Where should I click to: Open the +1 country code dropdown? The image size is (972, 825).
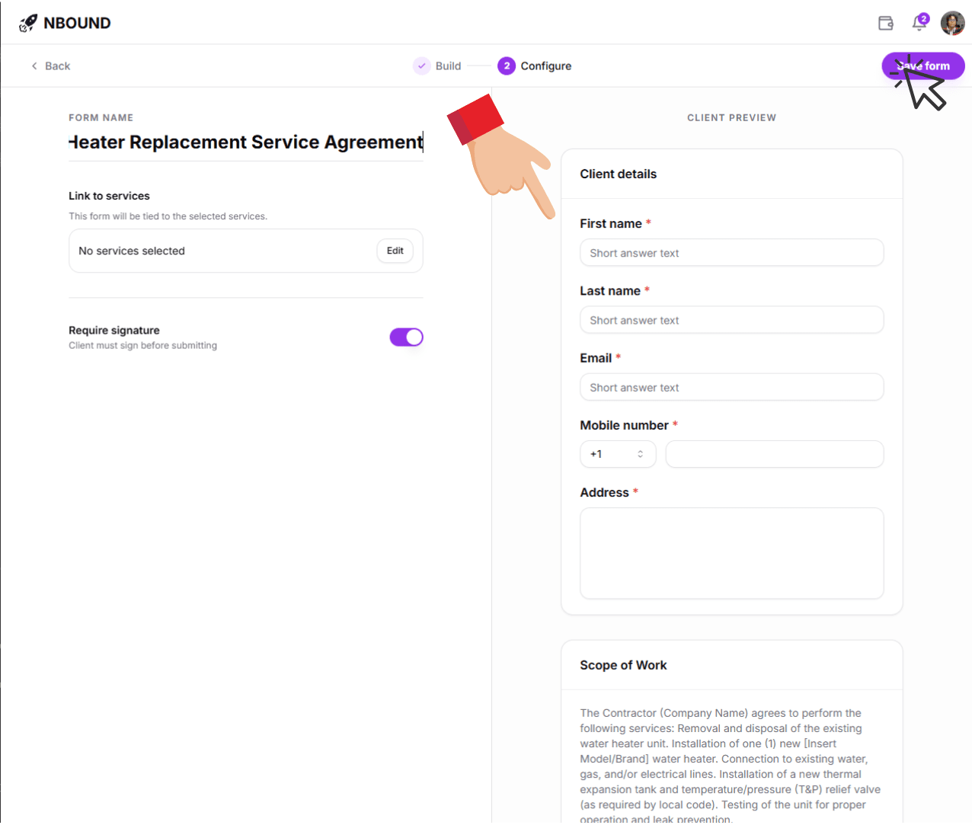[x=618, y=454]
